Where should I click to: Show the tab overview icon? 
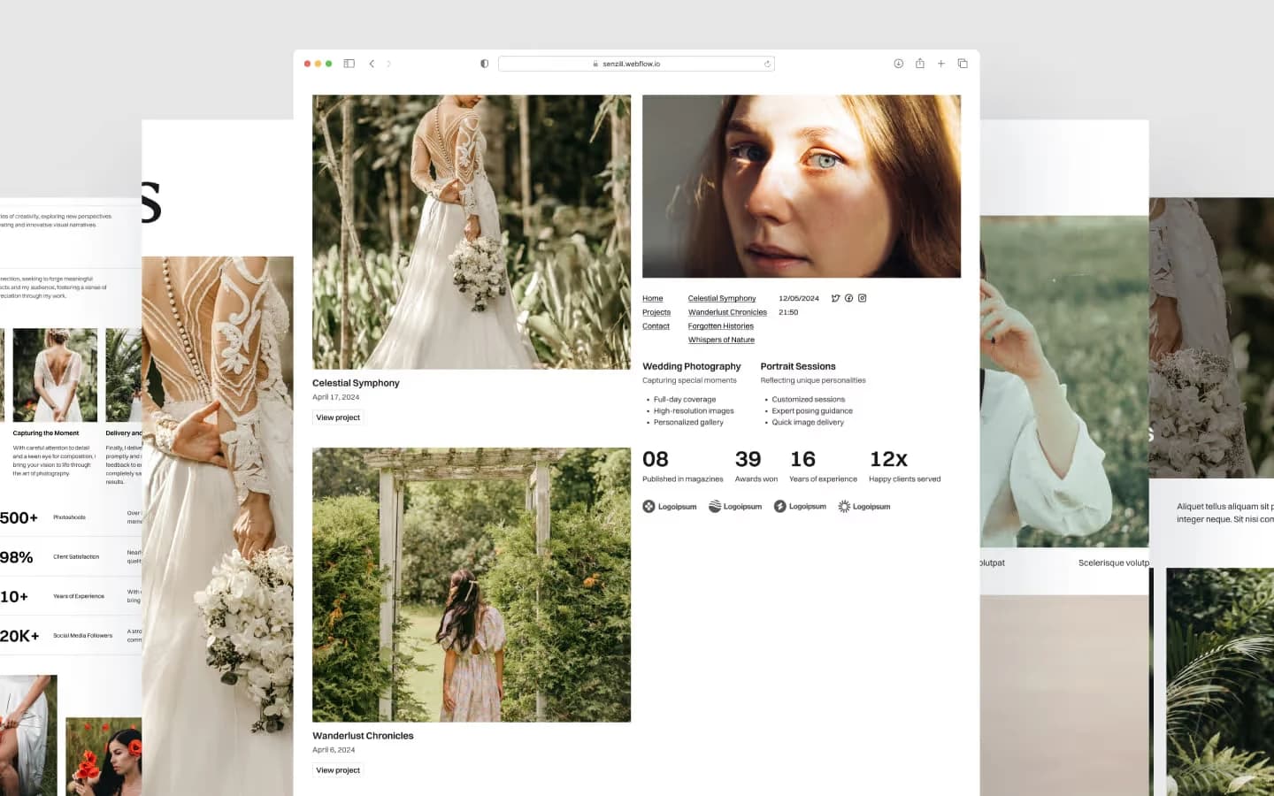963,64
